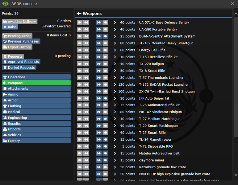Open the Operations category
This screenshot has height=185, width=238.
click(36, 77)
